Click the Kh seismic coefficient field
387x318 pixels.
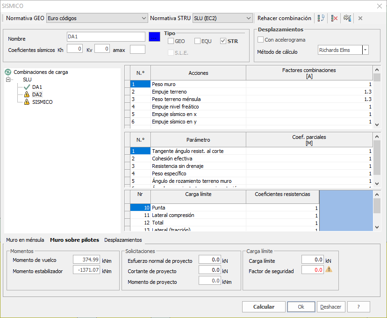click(x=74, y=49)
